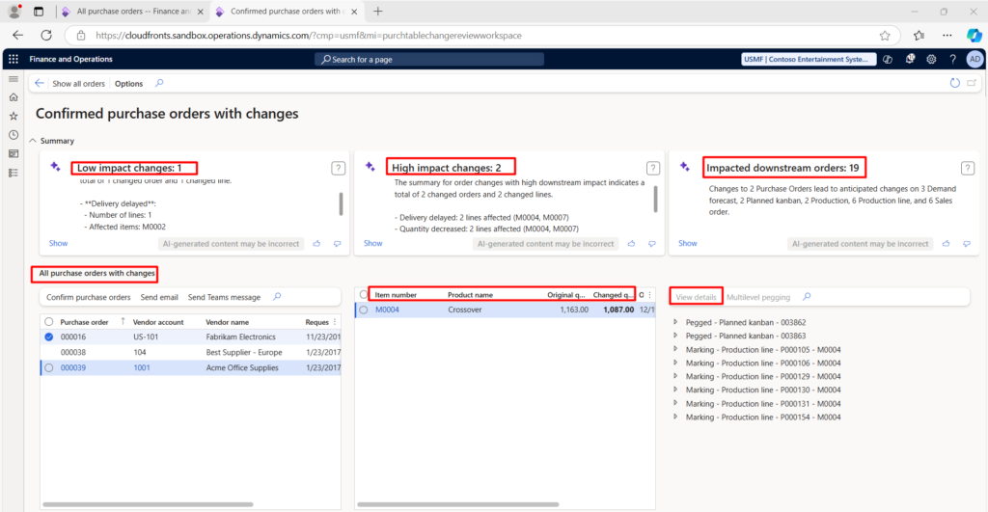This screenshot has width=988, height=512.
Task: Select the row circle for order 000039
Action: coord(49,367)
